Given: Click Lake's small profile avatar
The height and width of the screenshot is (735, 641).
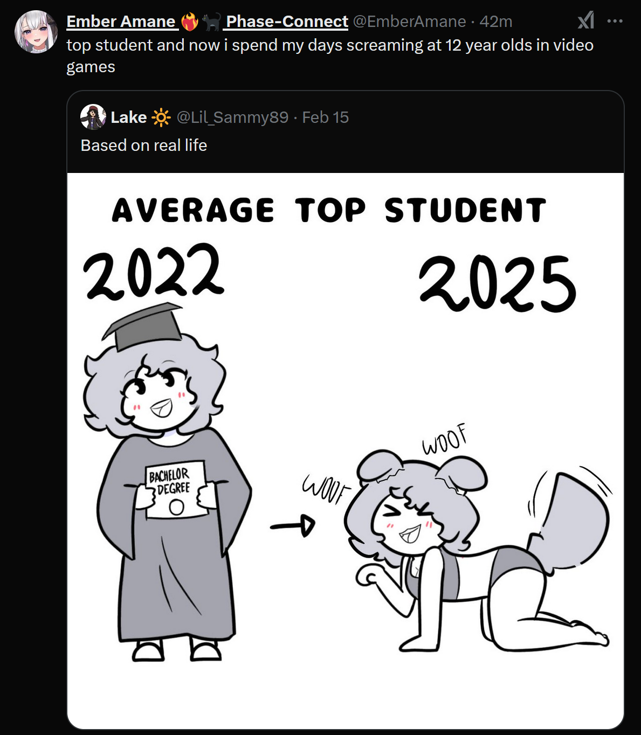Looking at the screenshot, I should pos(93,117).
